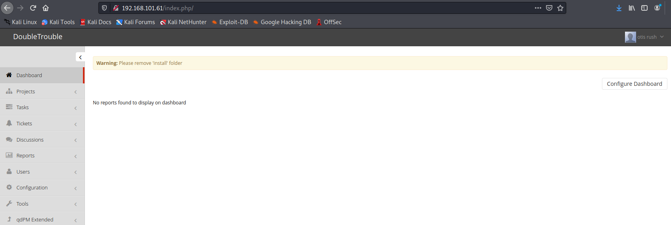Expand the Discussions submenu arrow

tap(75, 140)
